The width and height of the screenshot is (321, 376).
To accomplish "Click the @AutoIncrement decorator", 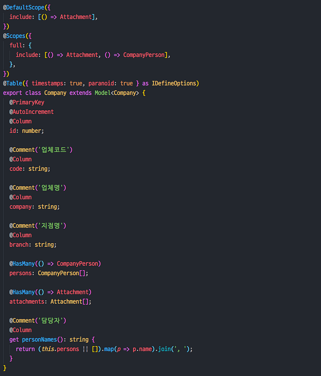I will click(x=32, y=112).
